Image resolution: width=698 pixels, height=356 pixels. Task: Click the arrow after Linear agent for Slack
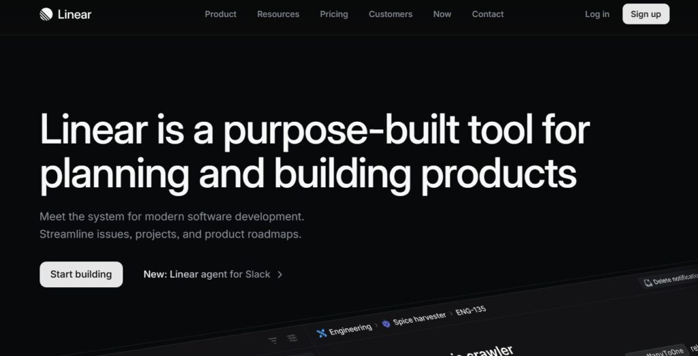(x=279, y=274)
